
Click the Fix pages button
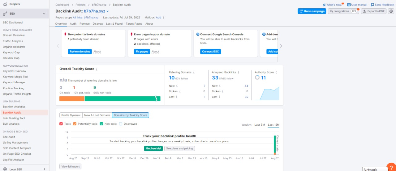(x=142, y=52)
